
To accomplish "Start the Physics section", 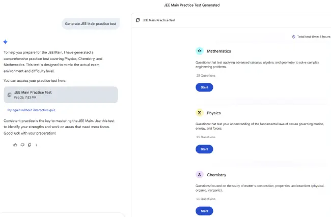I will click(x=204, y=149).
